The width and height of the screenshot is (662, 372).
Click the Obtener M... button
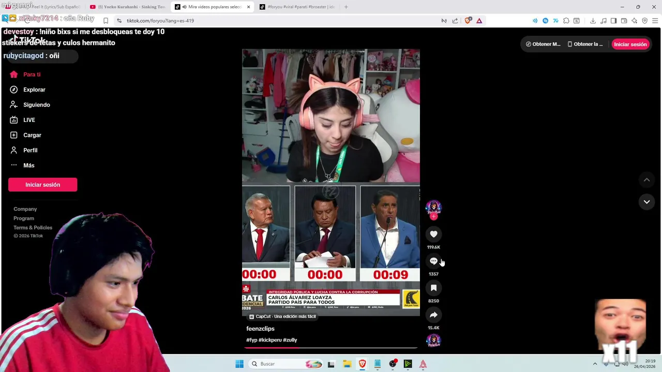[x=543, y=44]
